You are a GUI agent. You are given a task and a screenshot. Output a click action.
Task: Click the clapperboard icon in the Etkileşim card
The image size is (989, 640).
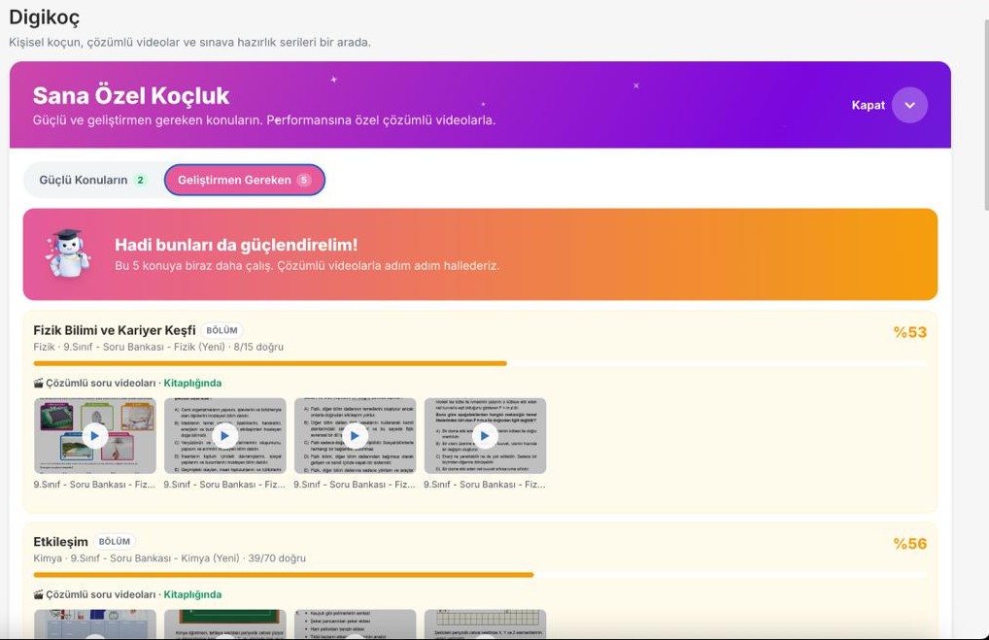point(39,594)
